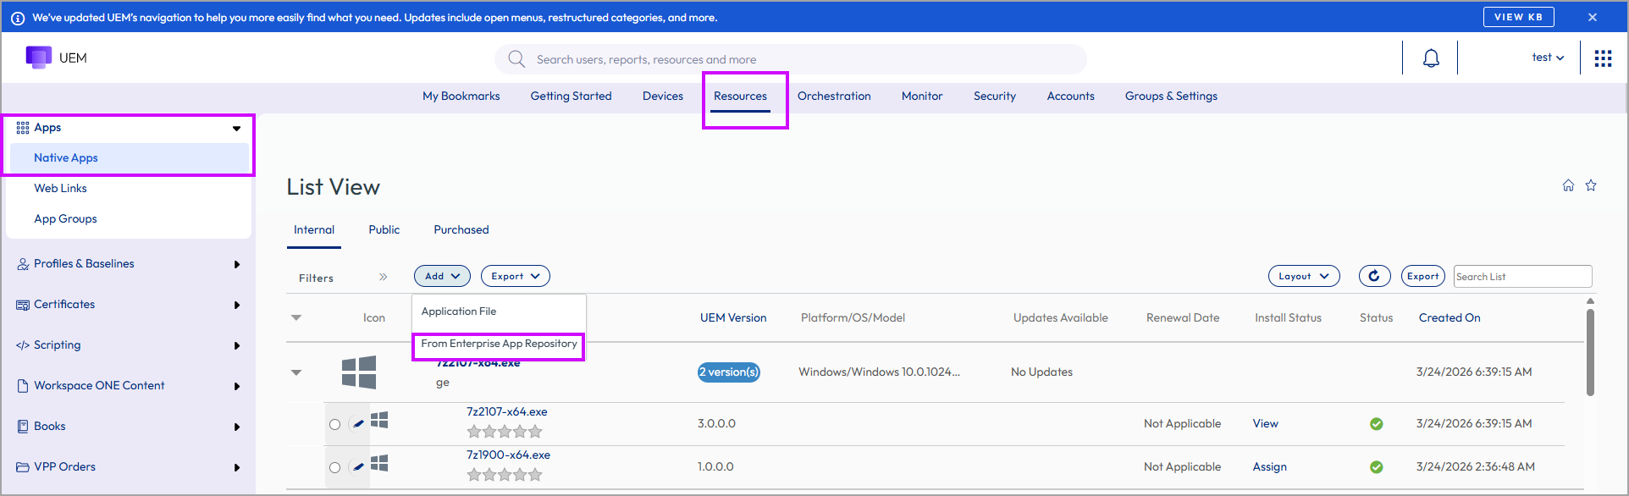The image size is (1629, 496).
Task: Expand VPP Orders section arrow
Action: (237, 467)
